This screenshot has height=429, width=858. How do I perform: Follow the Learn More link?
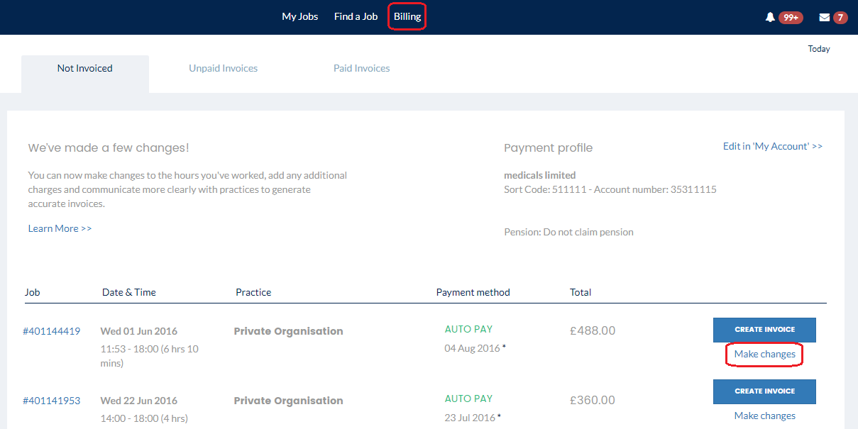click(60, 228)
